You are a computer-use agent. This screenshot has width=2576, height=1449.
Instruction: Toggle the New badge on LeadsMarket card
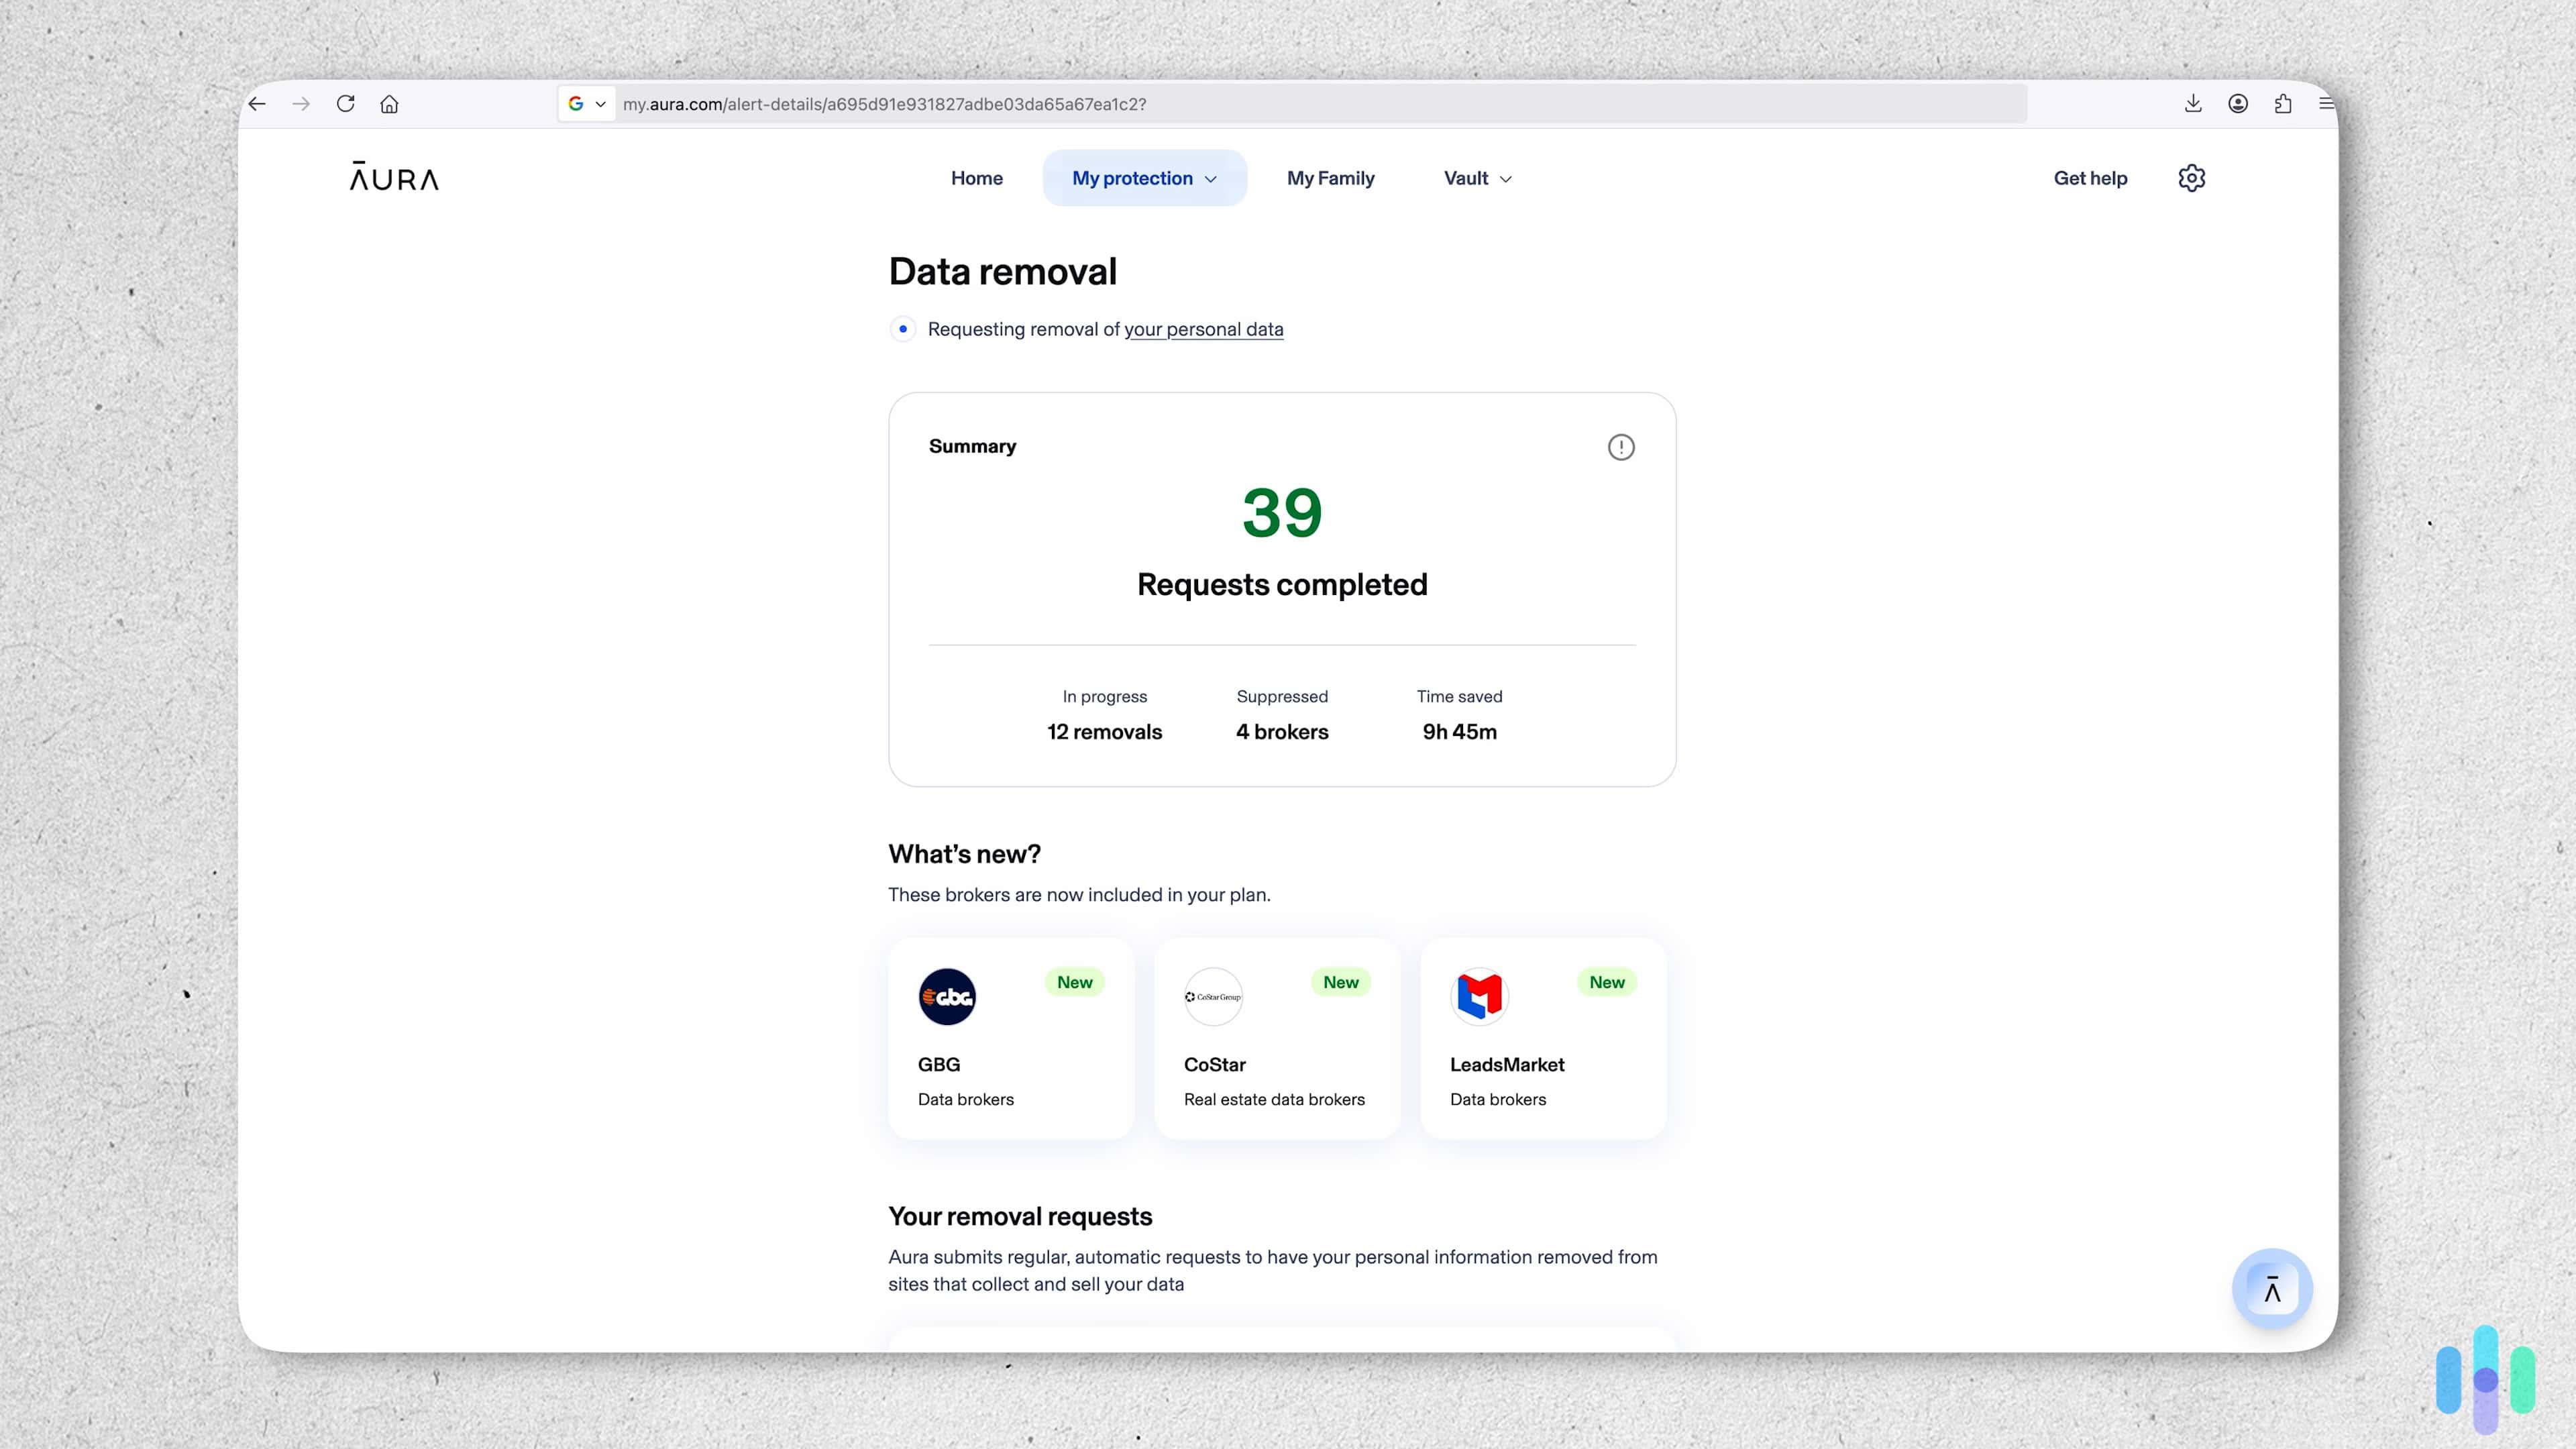tap(1605, 982)
